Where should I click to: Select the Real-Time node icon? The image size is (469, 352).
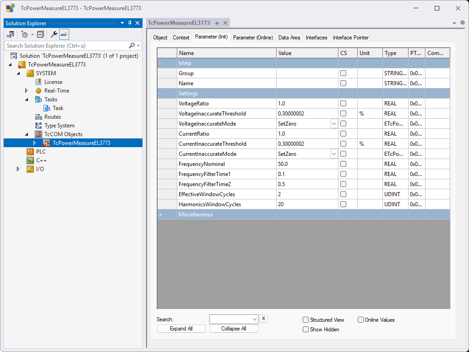pos(38,91)
